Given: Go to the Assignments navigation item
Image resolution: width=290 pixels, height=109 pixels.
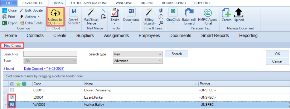Looking at the screenshot, I should 116,36.
